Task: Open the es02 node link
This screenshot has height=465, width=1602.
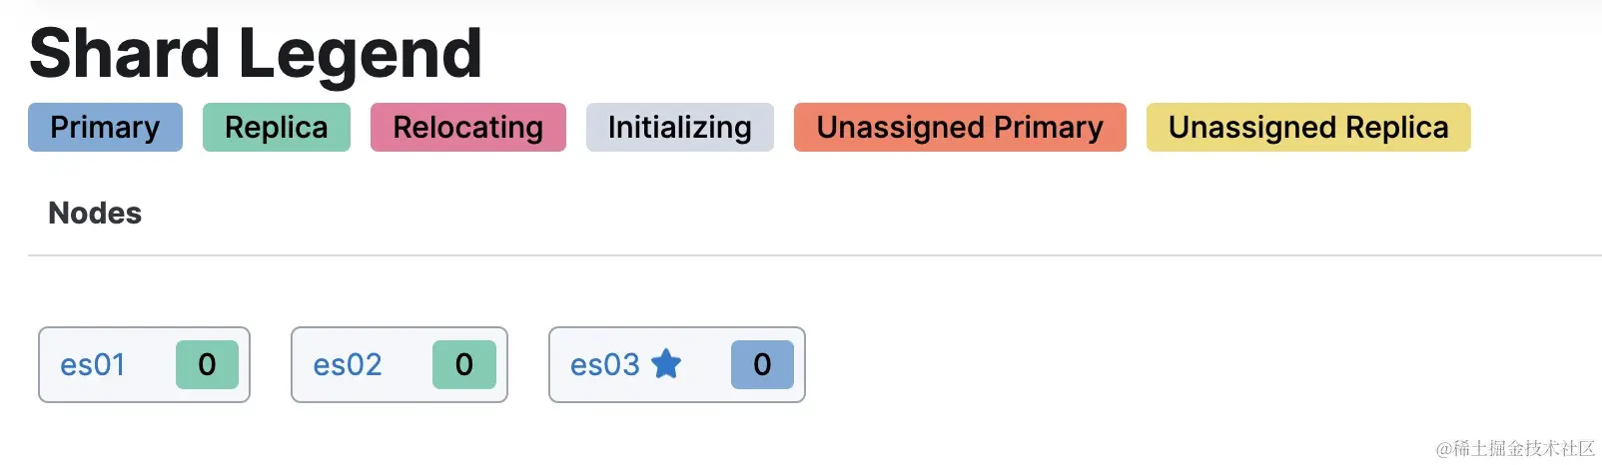Action: pyautogui.click(x=348, y=365)
